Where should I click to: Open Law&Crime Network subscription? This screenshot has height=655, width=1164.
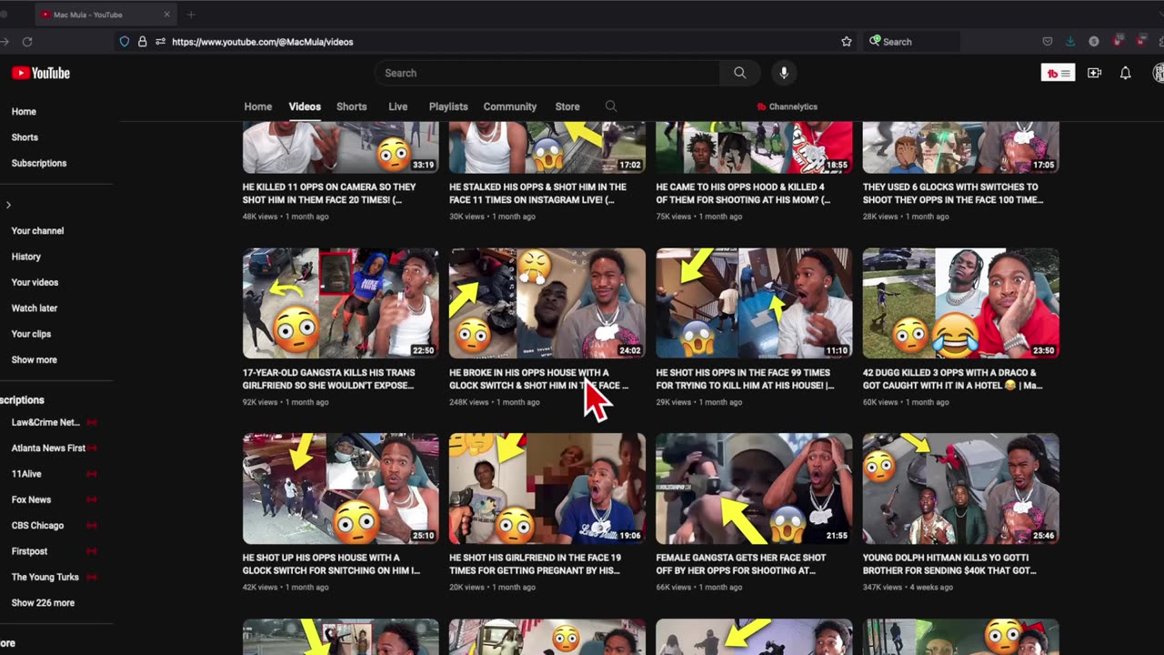click(x=45, y=422)
